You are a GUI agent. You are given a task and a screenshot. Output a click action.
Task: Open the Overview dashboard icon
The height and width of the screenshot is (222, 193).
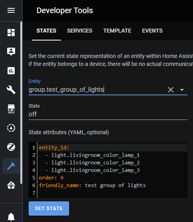pyautogui.click(x=11, y=33)
